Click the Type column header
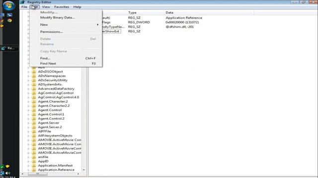This screenshot has height=178, width=318. click(146, 12)
